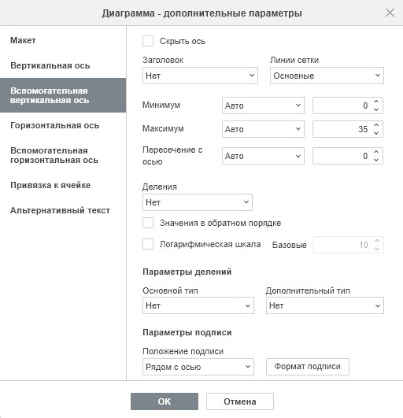Increase Пересечение с осью value with up arrow
403x418 pixels.
[x=376, y=152]
